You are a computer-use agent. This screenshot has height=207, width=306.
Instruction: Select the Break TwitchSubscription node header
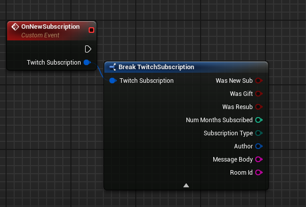(x=156, y=67)
